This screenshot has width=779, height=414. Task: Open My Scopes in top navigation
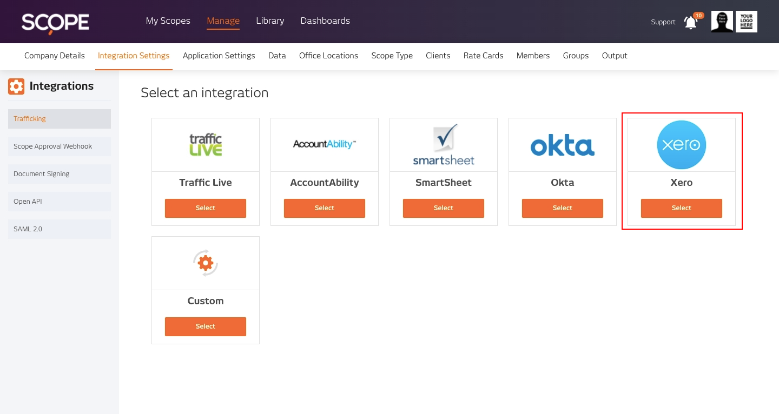(x=168, y=21)
